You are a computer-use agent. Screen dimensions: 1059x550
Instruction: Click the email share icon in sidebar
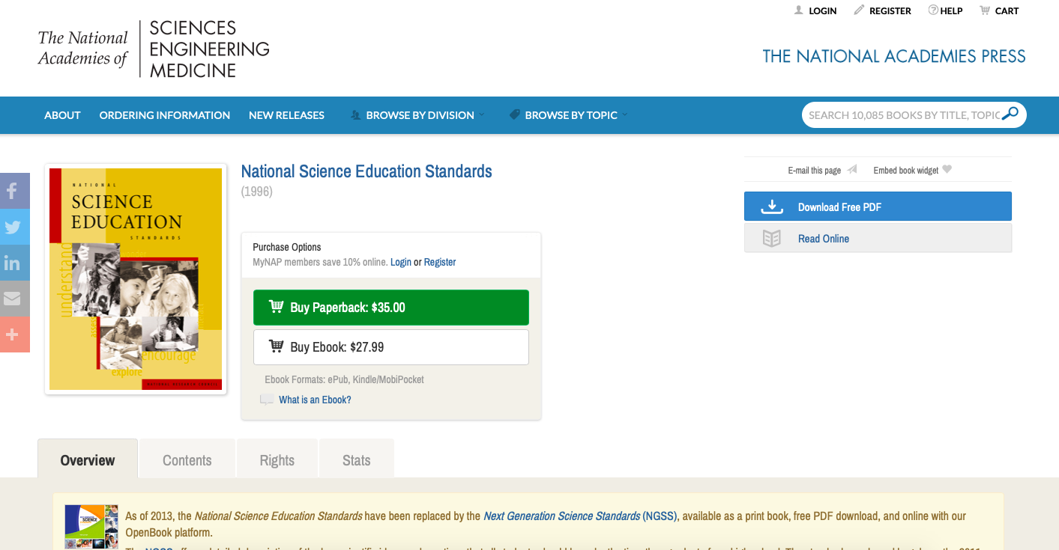pyautogui.click(x=13, y=299)
